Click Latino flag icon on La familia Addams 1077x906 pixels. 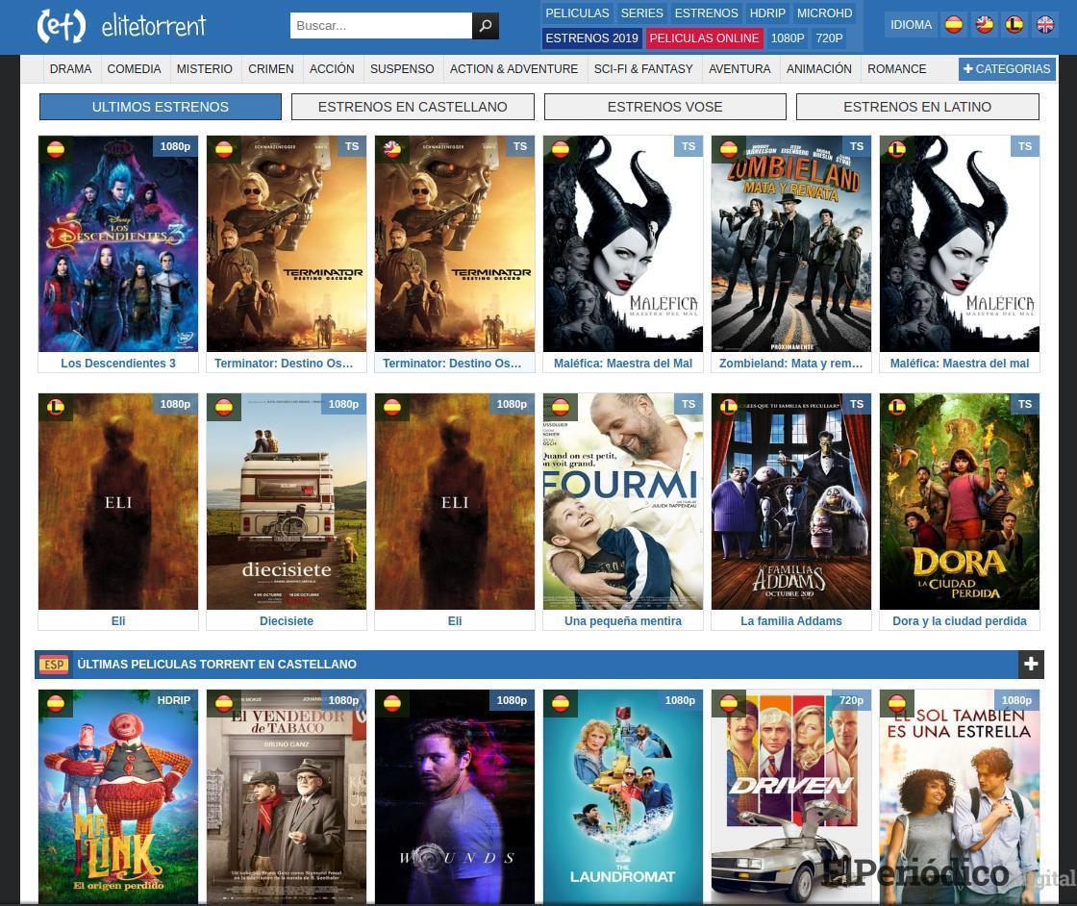(729, 407)
